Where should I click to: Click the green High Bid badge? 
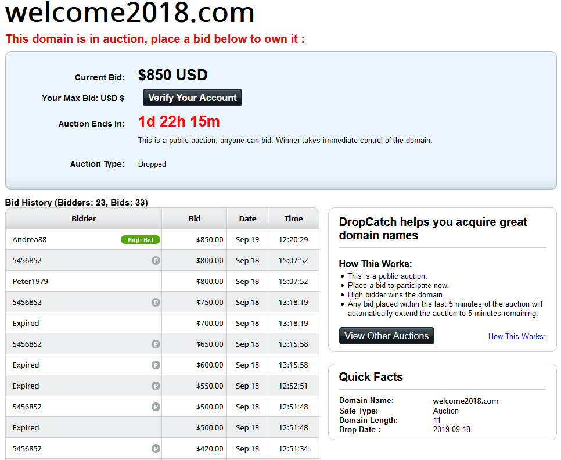(141, 240)
